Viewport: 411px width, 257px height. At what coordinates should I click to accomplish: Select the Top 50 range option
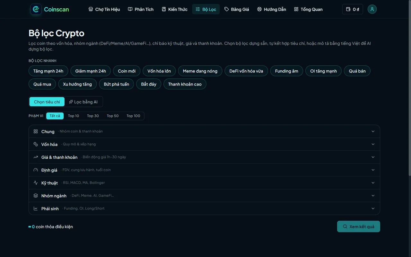(113, 116)
